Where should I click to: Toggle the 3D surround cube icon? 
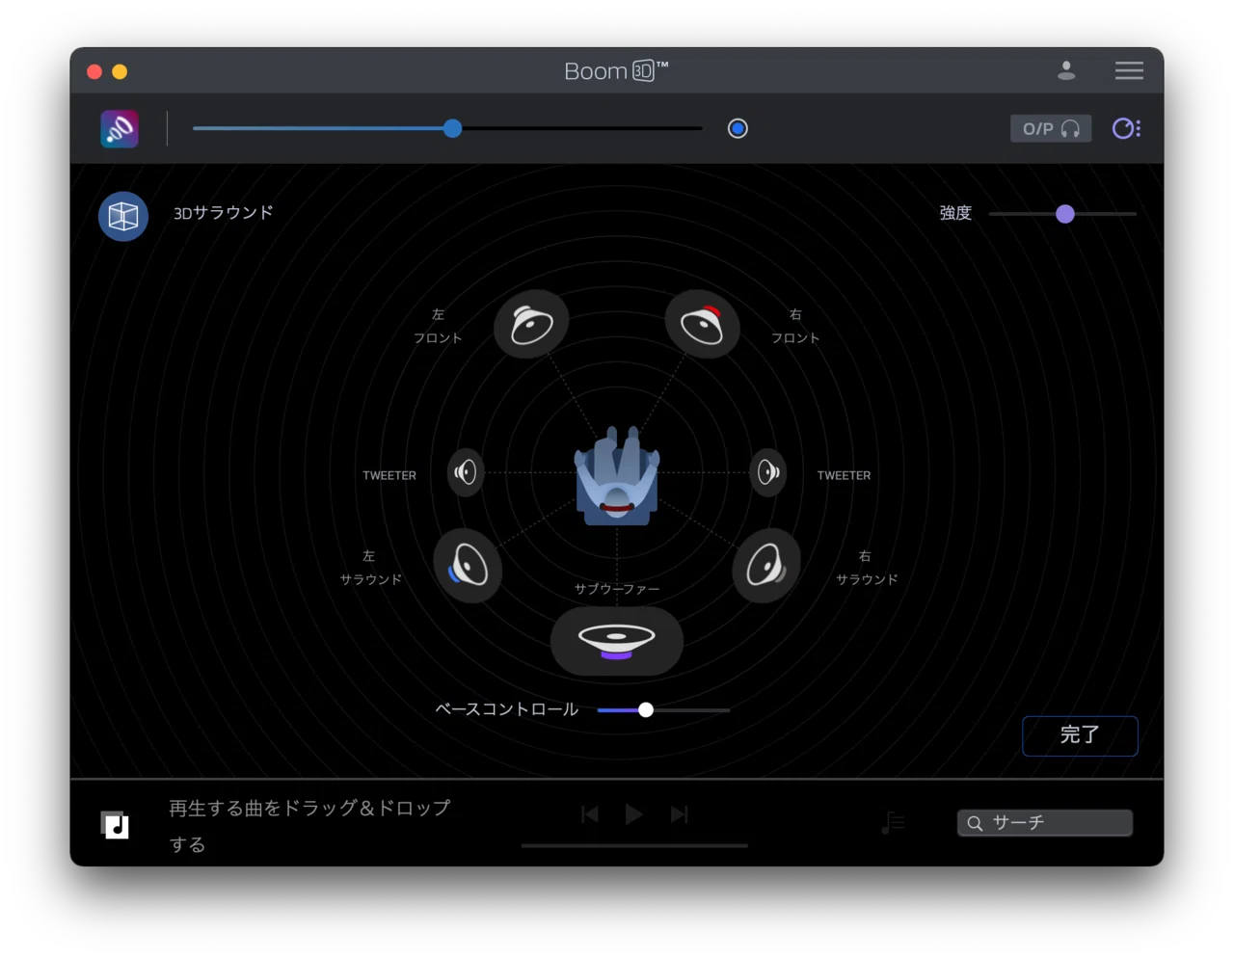[x=123, y=216]
